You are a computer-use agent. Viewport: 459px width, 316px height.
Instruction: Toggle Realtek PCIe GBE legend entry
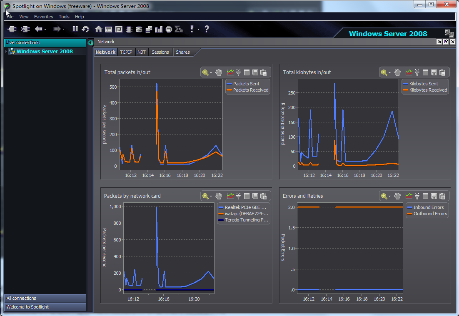[x=242, y=207]
